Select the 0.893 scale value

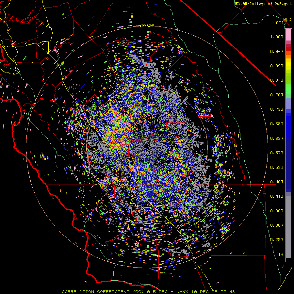(277, 66)
